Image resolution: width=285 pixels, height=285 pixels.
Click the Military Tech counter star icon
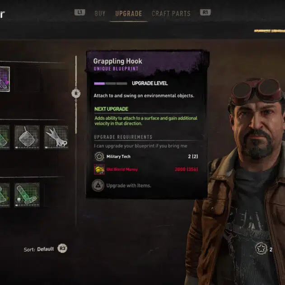coord(261,248)
